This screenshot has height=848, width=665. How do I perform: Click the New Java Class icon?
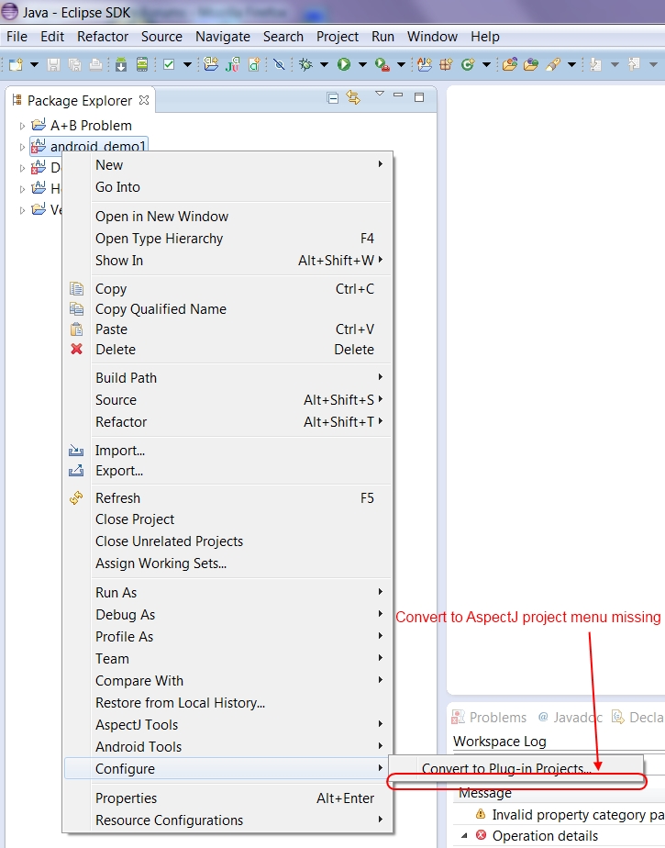(x=468, y=65)
